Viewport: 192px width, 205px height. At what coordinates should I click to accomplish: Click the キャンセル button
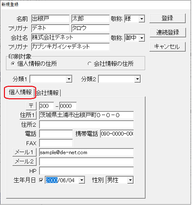(167, 47)
